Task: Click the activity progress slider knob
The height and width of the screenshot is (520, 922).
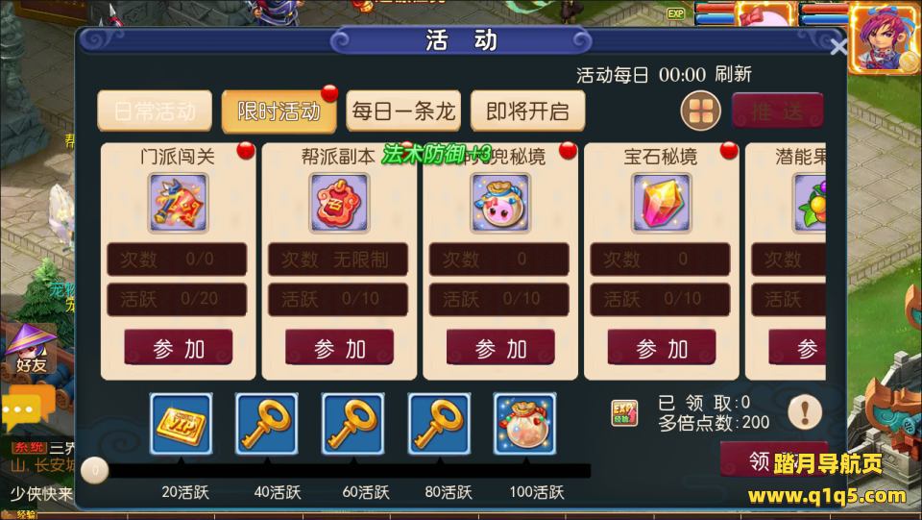Action: (95, 470)
